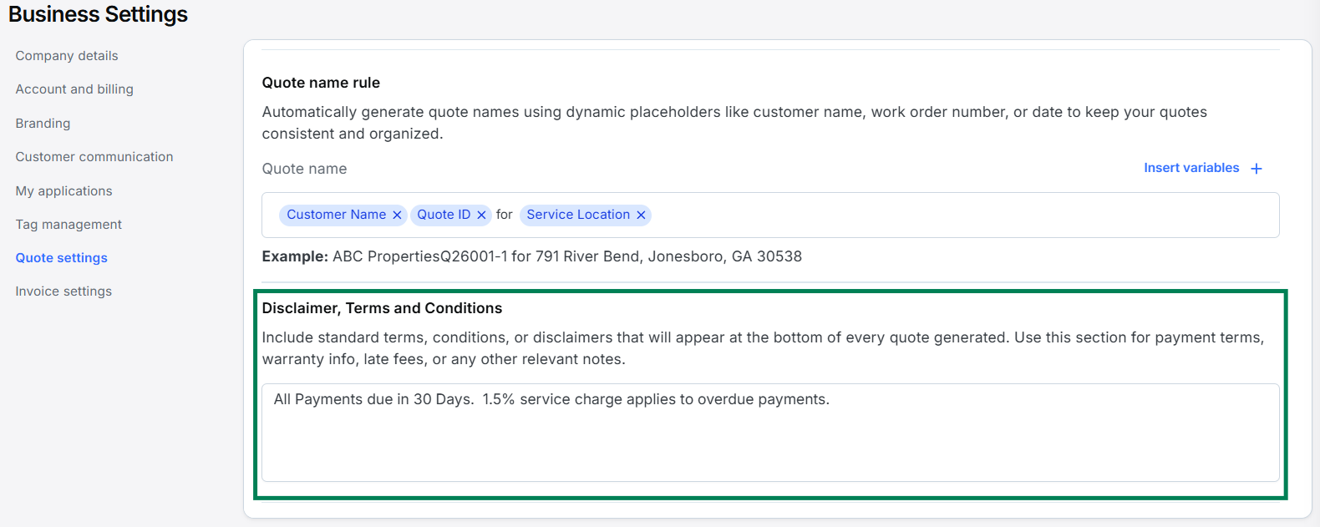Select the Quote ID chip label

point(444,215)
